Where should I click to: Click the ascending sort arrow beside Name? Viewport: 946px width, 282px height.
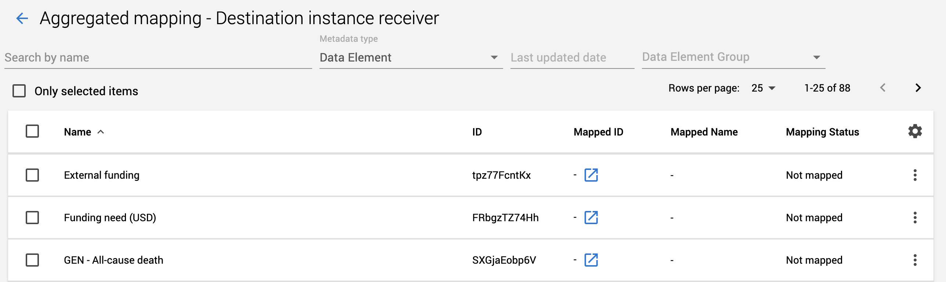[x=101, y=132]
